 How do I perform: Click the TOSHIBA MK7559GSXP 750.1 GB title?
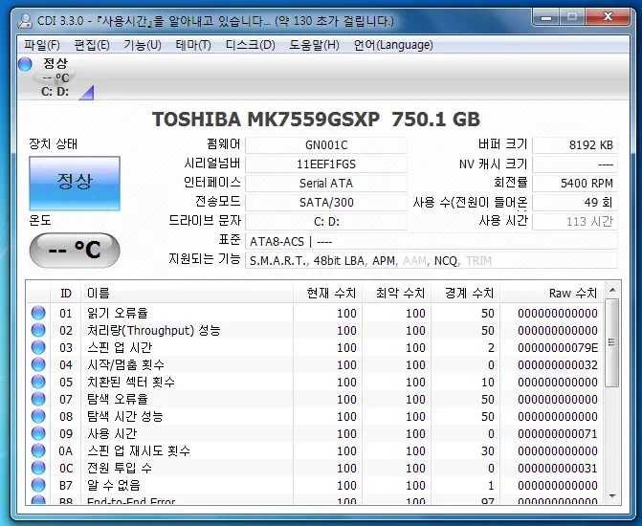(x=316, y=120)
